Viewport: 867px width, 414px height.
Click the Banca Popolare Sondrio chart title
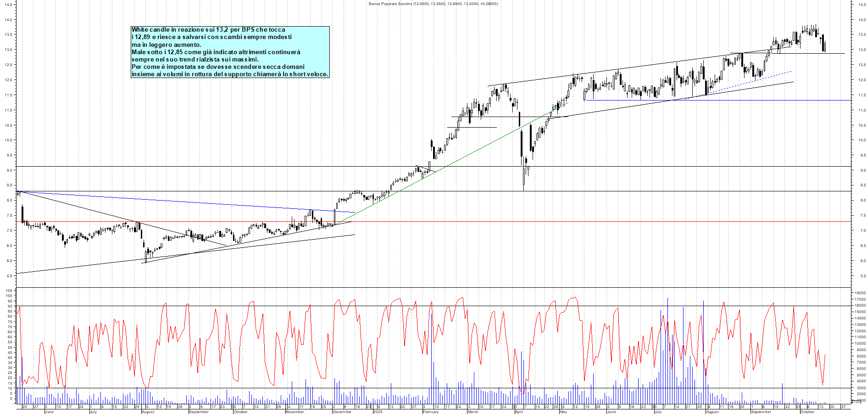tap(433, 4)
